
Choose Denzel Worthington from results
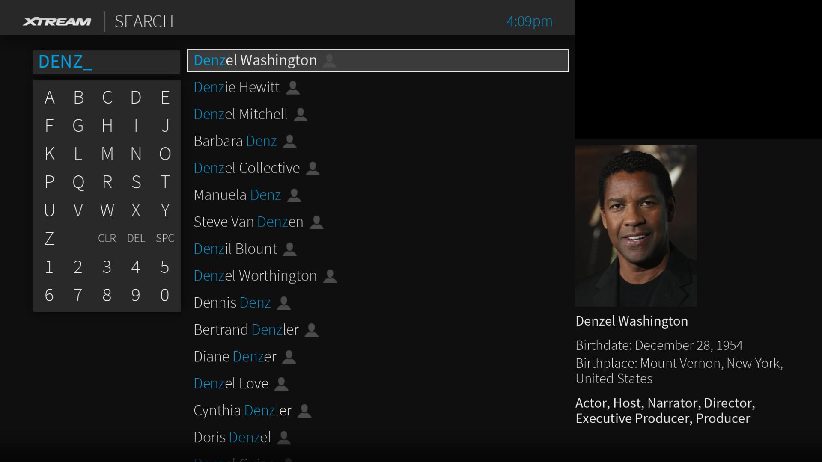pyautogui.click(x=378, y=276)
